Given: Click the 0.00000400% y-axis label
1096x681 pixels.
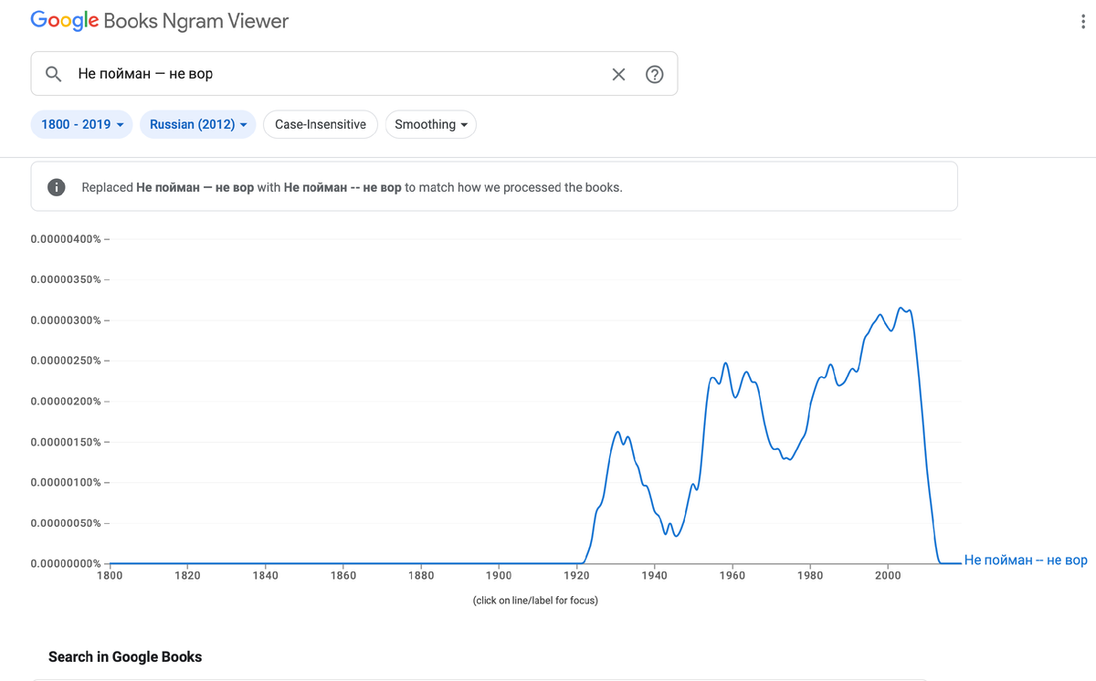Looking at the screenshot, I should coord(65,239).
